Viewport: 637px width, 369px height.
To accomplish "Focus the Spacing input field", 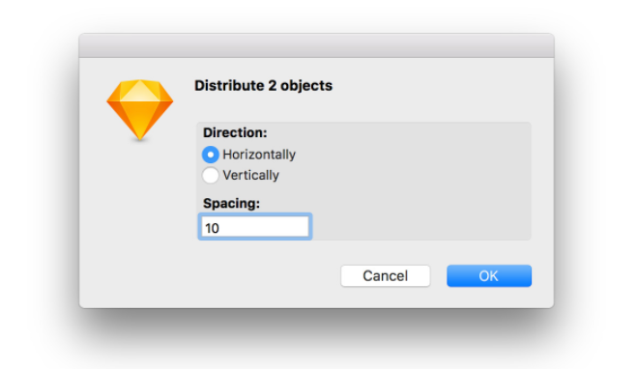I will click(x=255, y=226).
